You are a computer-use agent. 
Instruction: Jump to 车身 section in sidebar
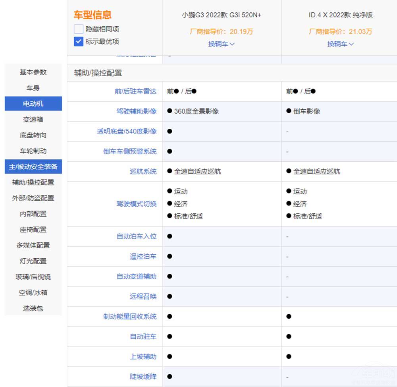point(33,88)
